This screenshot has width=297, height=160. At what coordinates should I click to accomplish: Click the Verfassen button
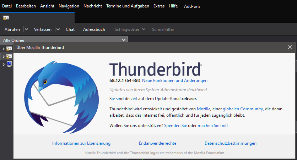point(43,29)
